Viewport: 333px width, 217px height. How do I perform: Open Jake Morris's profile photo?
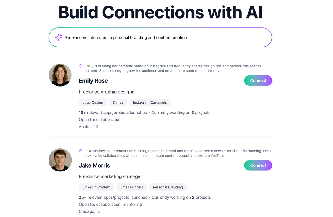[60, 160]
